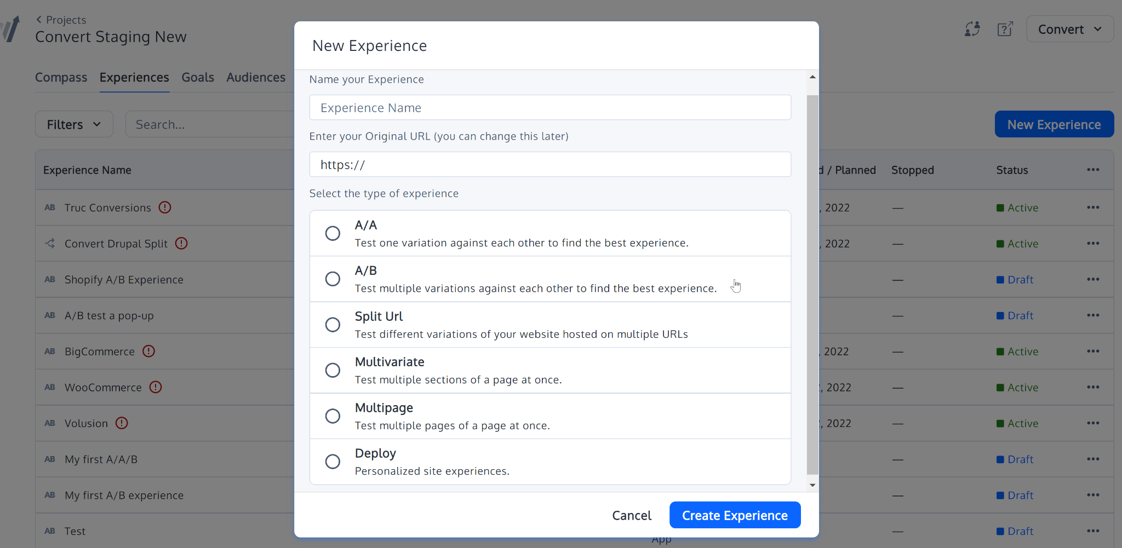The height and width of the screenshot is (548, 1122).
Task: Click Active status of Truc Conversions row
Action: [x=1017, y=207]
